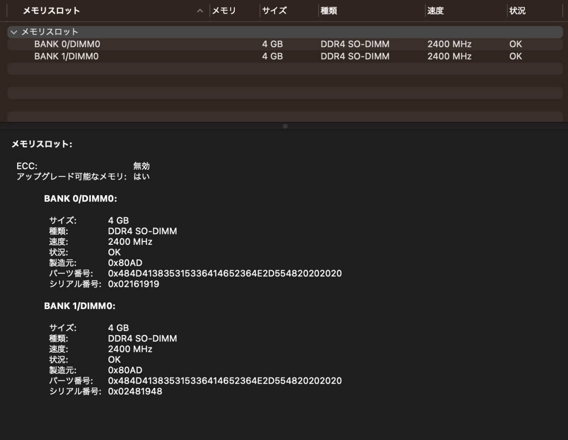Click the メモリ column header

click(x=224, y=10)
